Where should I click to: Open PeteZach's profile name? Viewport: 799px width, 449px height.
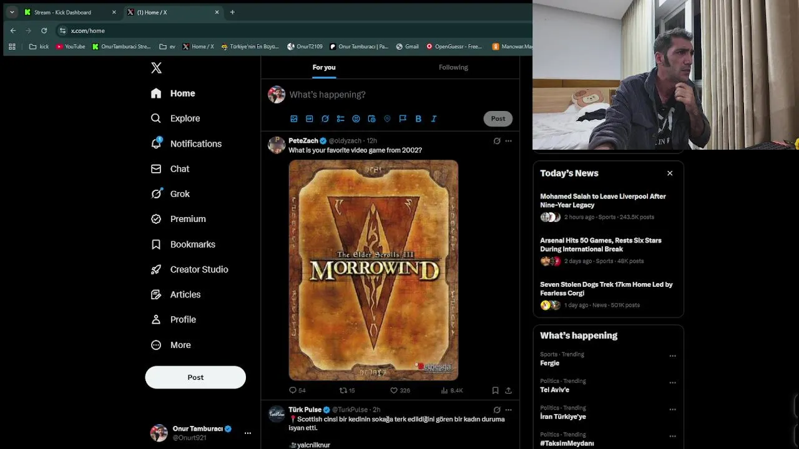coord(303,141)
